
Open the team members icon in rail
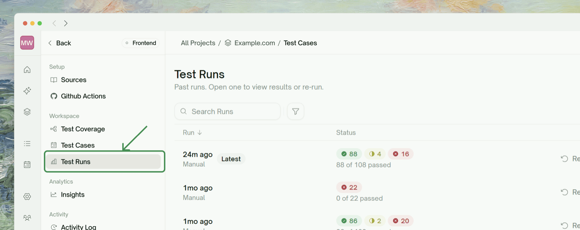pyautogui.click(x=27, y=218)
